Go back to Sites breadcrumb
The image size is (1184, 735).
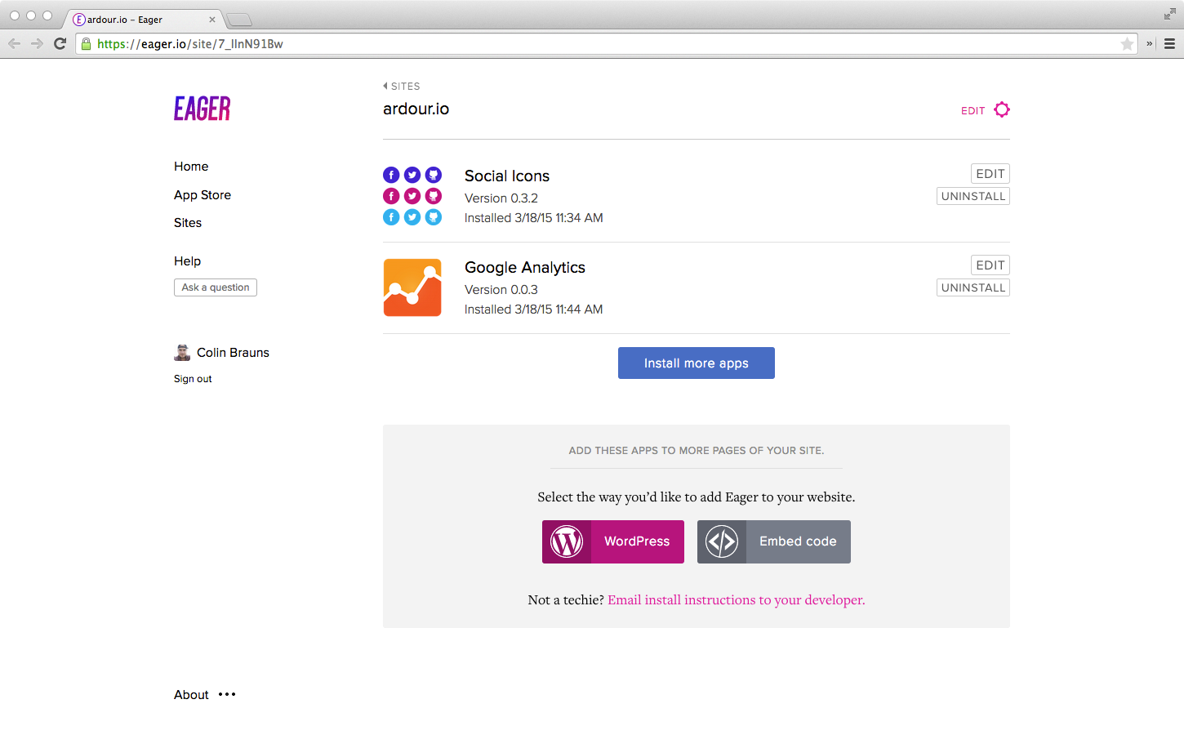pyautogui.click(x=402, y=86)
